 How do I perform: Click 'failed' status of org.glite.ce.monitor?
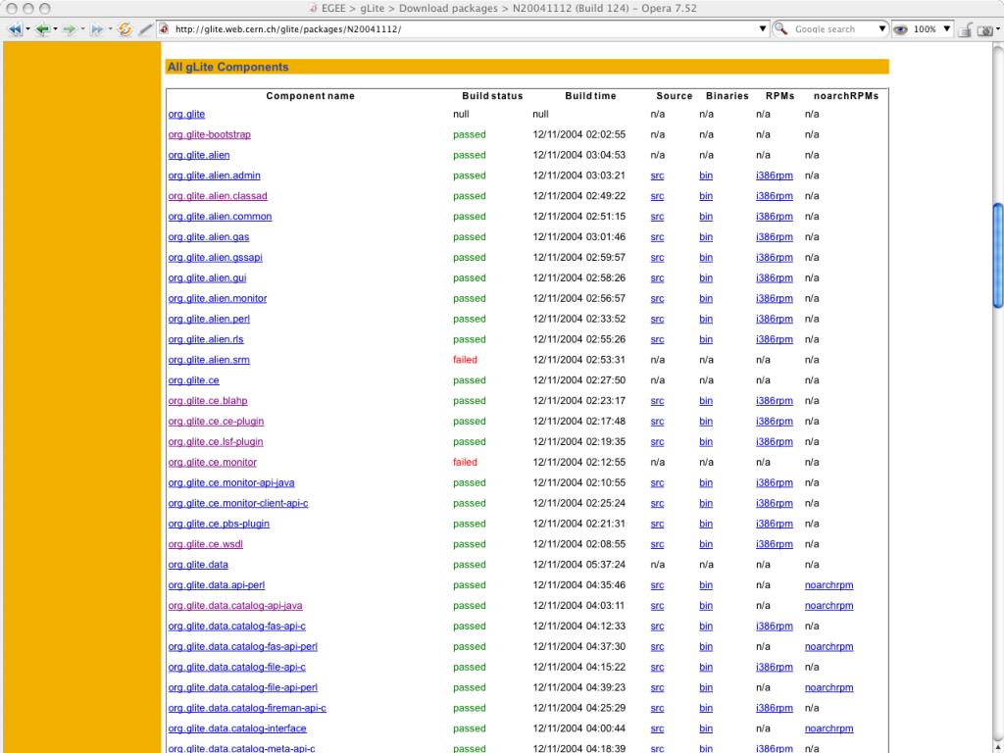point(465,463)
